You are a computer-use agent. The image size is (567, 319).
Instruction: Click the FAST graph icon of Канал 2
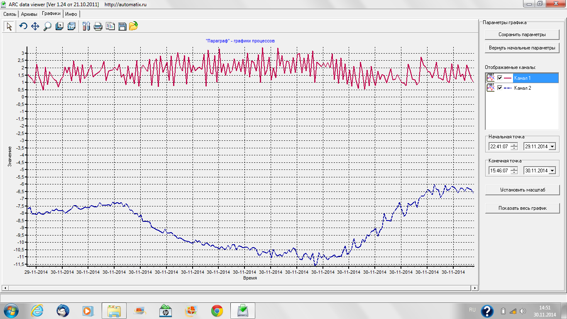(491, 88)
